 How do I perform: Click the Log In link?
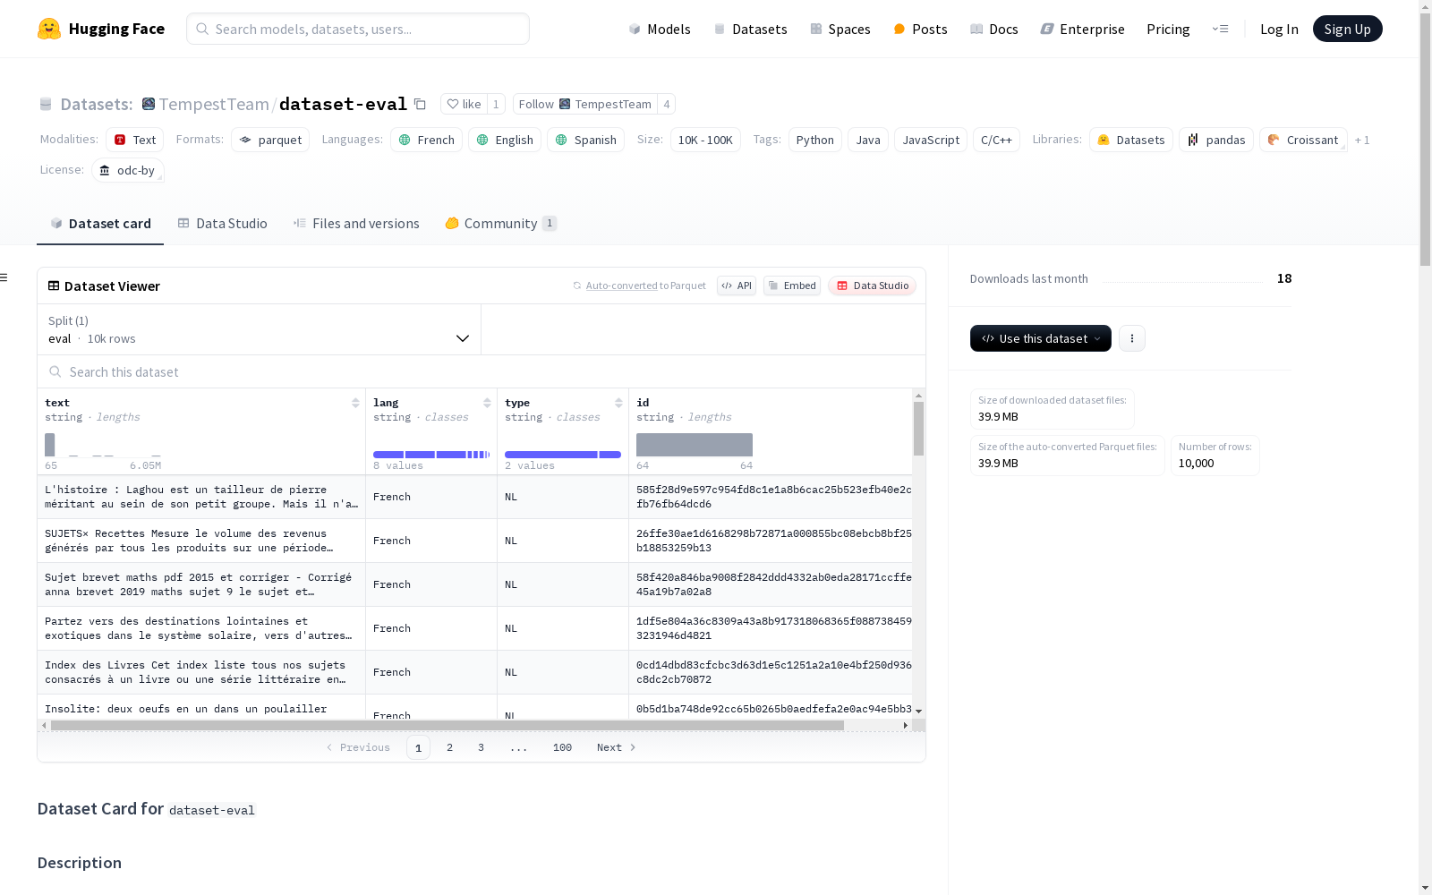[1279, 29]
